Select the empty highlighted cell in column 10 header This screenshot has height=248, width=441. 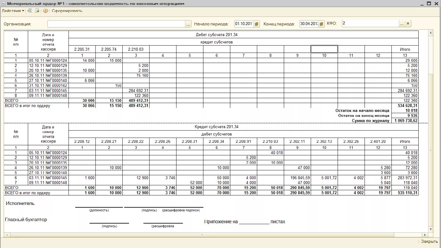[x=324, y=49]
